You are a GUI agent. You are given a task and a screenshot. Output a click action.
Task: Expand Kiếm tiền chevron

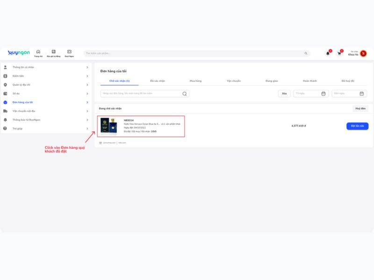click(87, 76)
